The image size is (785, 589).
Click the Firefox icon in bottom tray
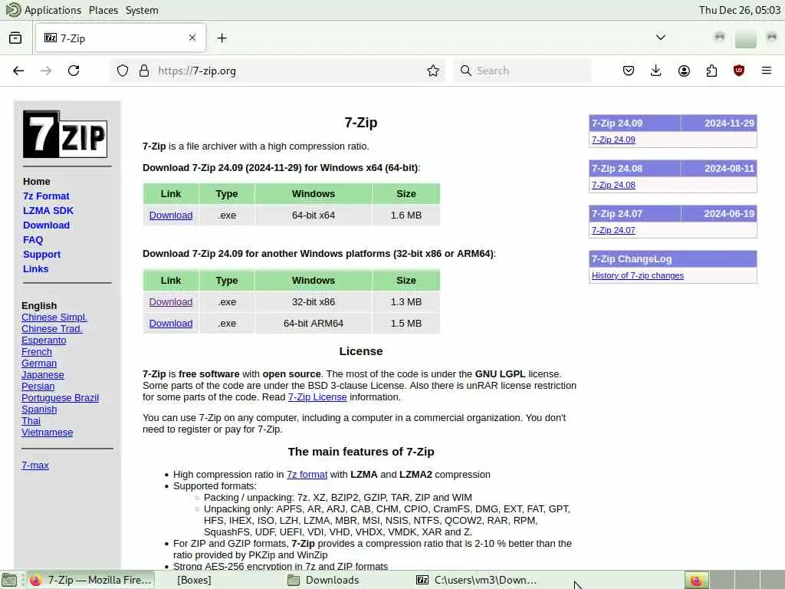pos(696,581)
